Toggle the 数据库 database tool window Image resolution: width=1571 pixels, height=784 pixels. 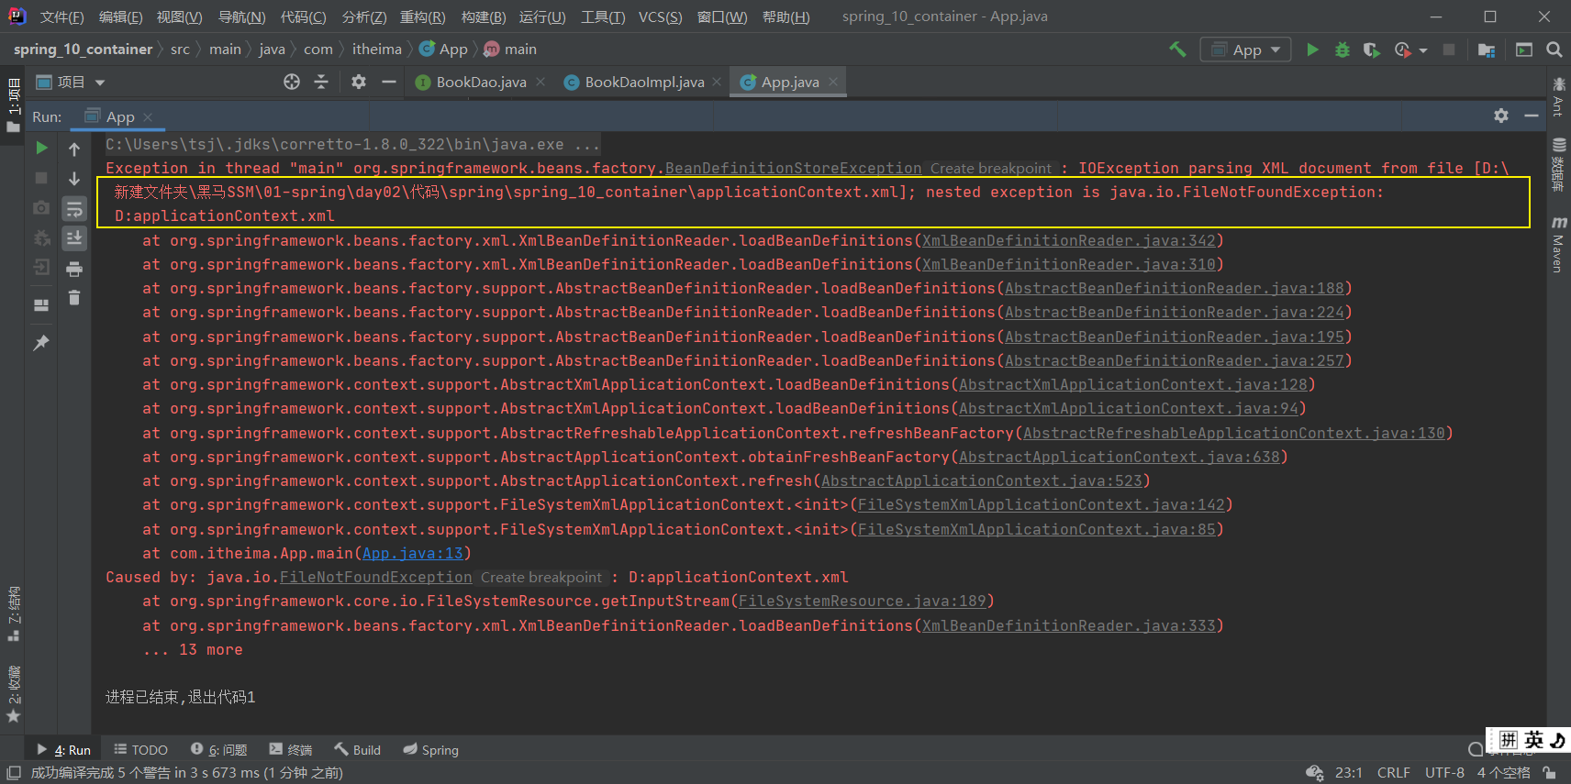pos(1558,164)
